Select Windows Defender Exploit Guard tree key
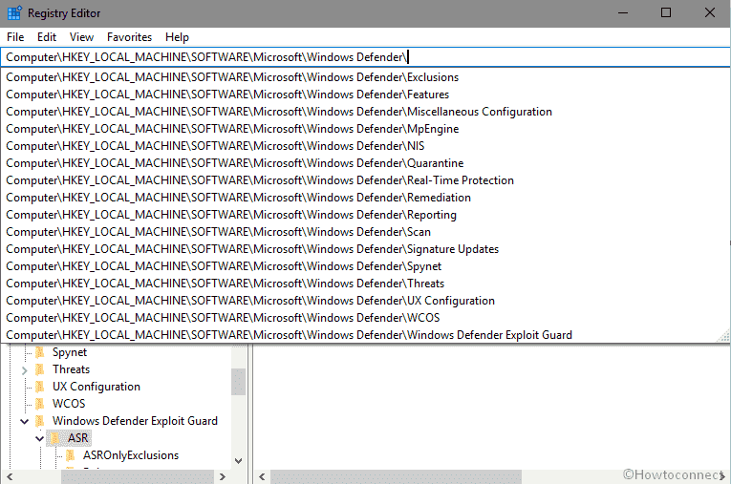 (x=135, y=421)
